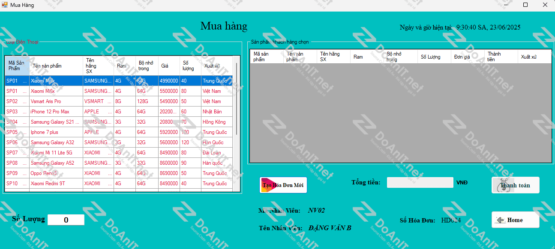Click the 128G storage cell
Viewport: 555px width, 249px height.
147,101
